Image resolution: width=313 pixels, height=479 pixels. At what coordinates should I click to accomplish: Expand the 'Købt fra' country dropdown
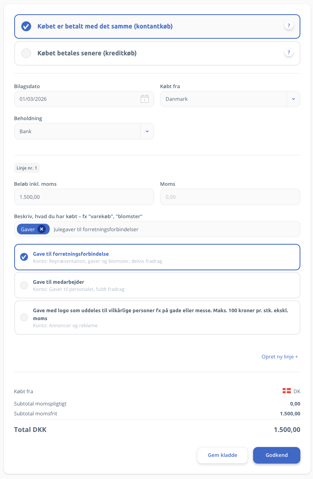(293, 99)
